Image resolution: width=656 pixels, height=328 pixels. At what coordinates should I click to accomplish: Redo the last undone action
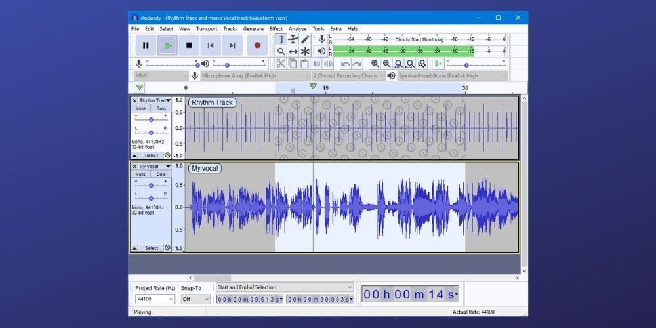(x=357, y=64)
